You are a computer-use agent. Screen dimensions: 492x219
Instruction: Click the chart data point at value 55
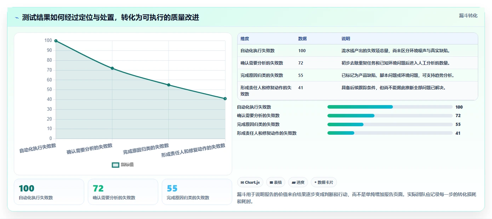(x=168, y=85)
